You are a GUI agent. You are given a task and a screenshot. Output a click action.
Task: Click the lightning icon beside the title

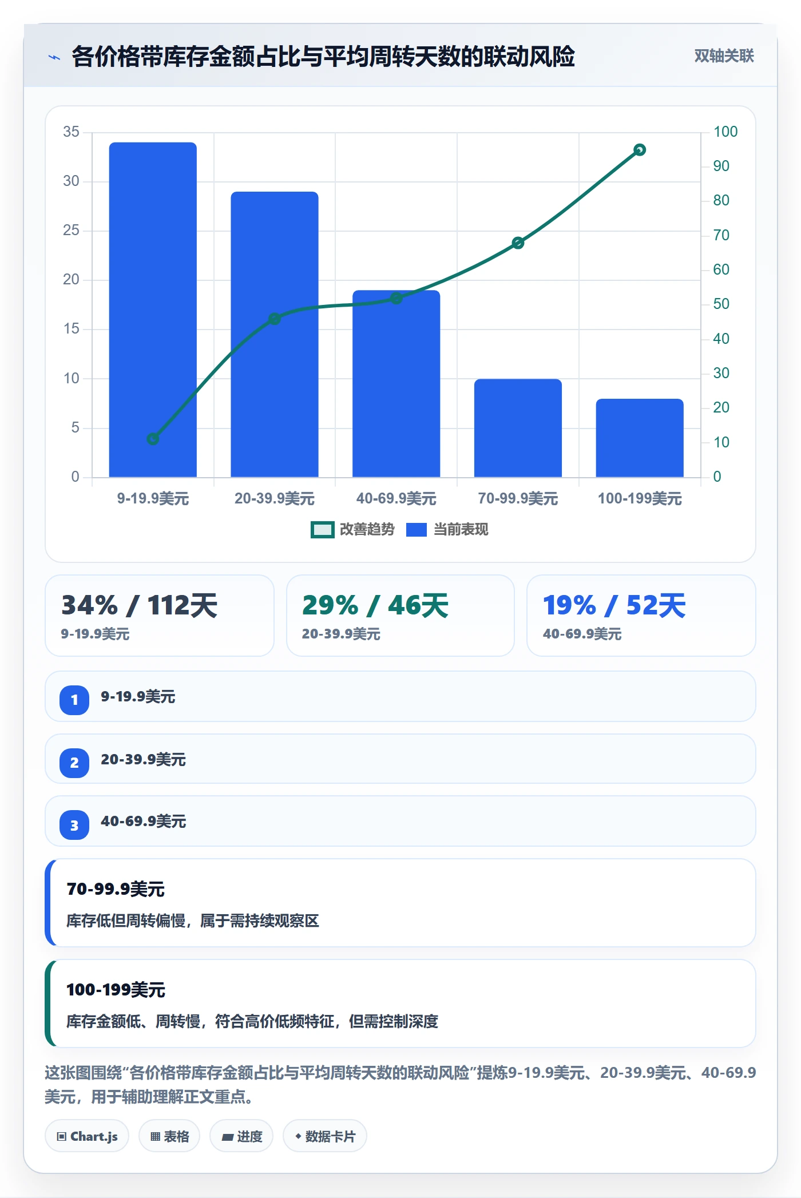54,57
